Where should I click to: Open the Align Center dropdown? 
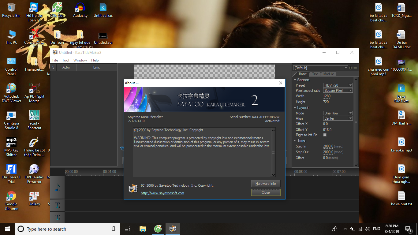[x=338, y=118]
